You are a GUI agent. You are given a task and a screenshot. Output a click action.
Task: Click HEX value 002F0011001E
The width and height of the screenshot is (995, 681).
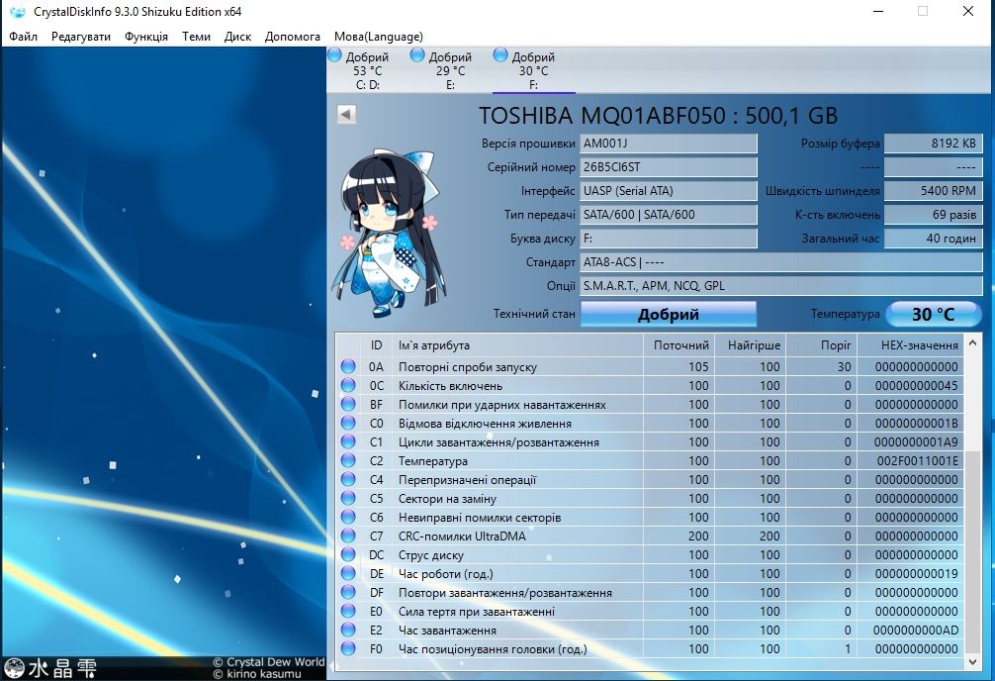917,460
